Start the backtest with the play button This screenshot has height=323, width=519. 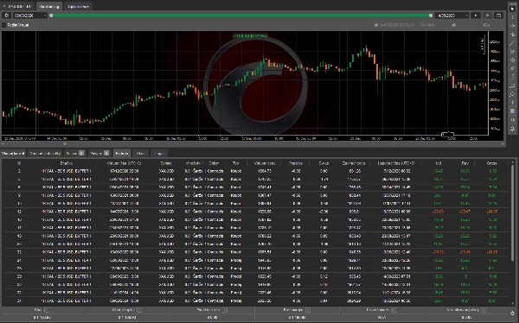click(x=476, y=16)
